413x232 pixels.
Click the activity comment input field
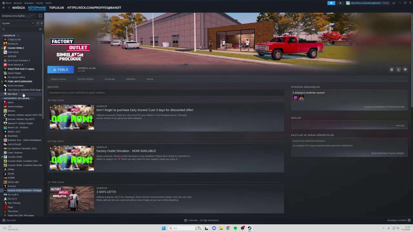(166, 93)
